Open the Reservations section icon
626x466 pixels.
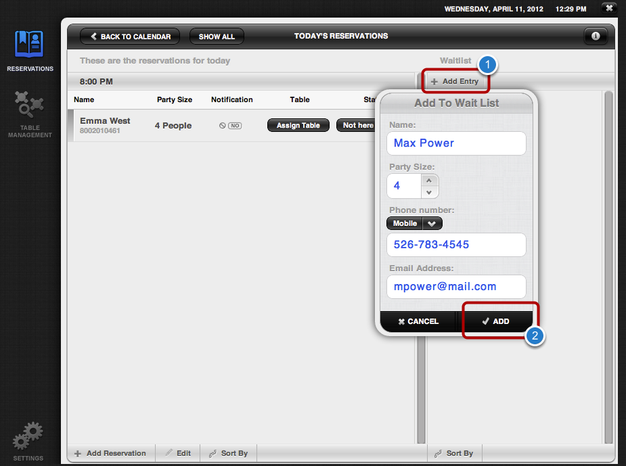pos(29,44)
